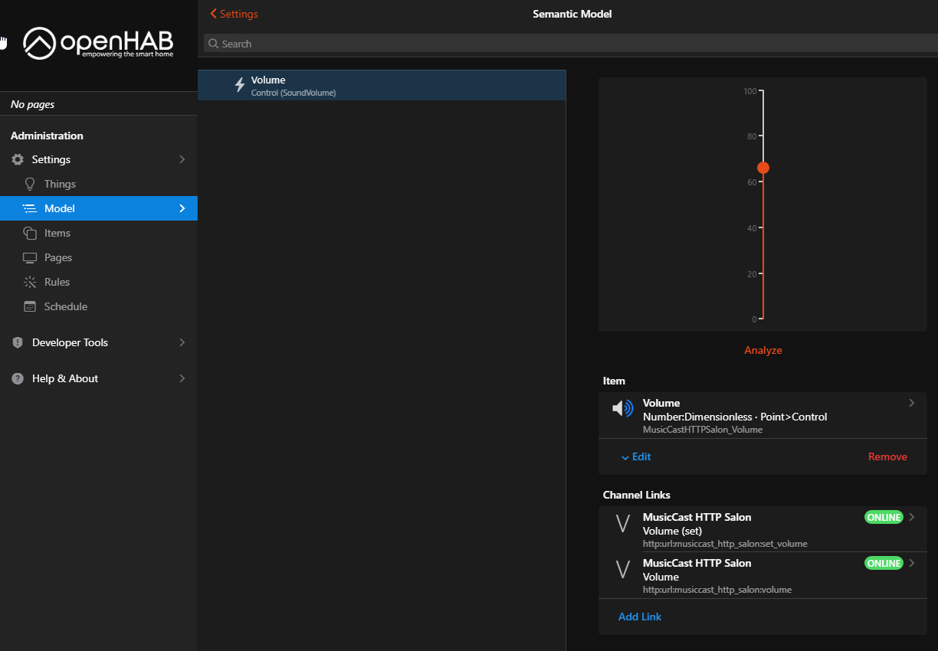Click the slider track near 100
The width and height of the screenshot is (938, 651).
click(x=763, y=92)
